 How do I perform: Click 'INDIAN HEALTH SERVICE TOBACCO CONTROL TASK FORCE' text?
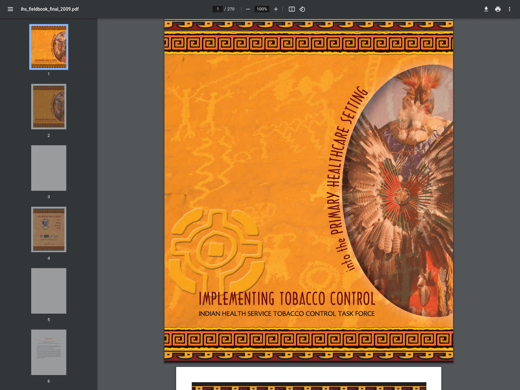tap(287, 314)
